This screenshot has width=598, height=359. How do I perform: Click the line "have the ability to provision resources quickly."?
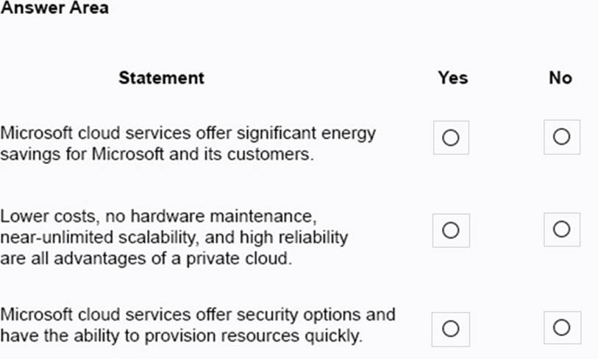coord(182,336)
